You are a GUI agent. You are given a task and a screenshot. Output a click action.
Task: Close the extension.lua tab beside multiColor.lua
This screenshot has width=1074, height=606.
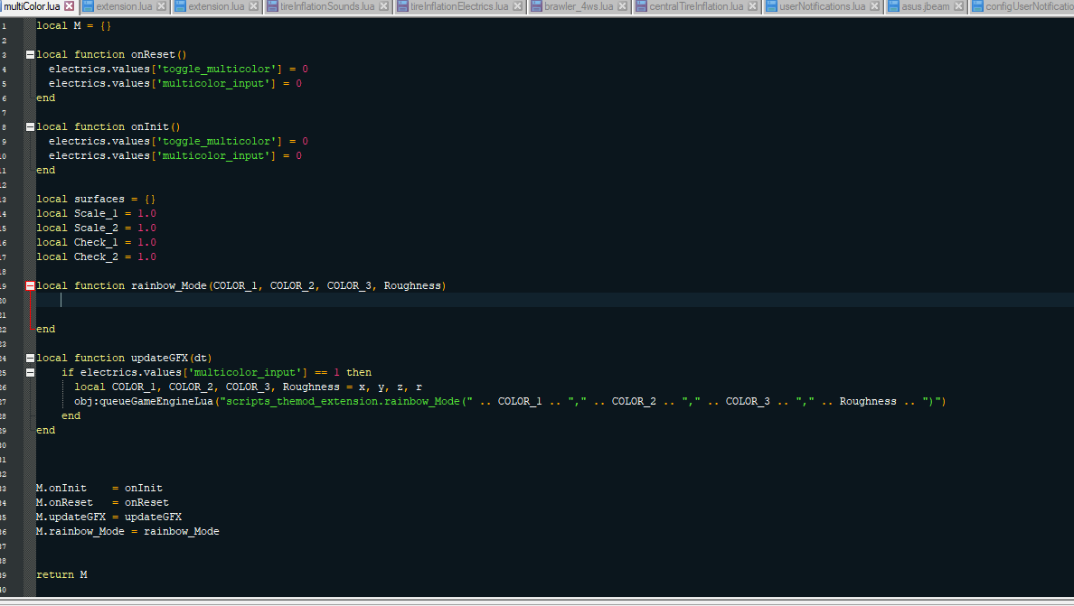[x=161, y=6]
